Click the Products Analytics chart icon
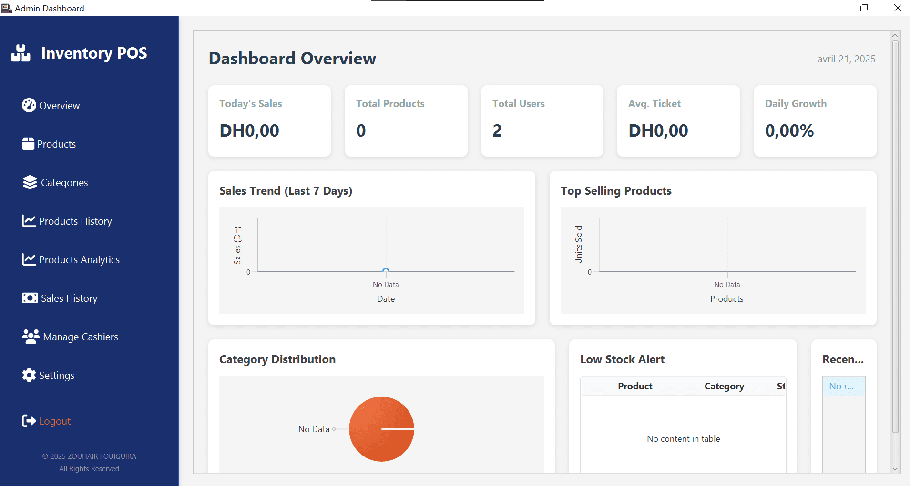 click(29, 259)
